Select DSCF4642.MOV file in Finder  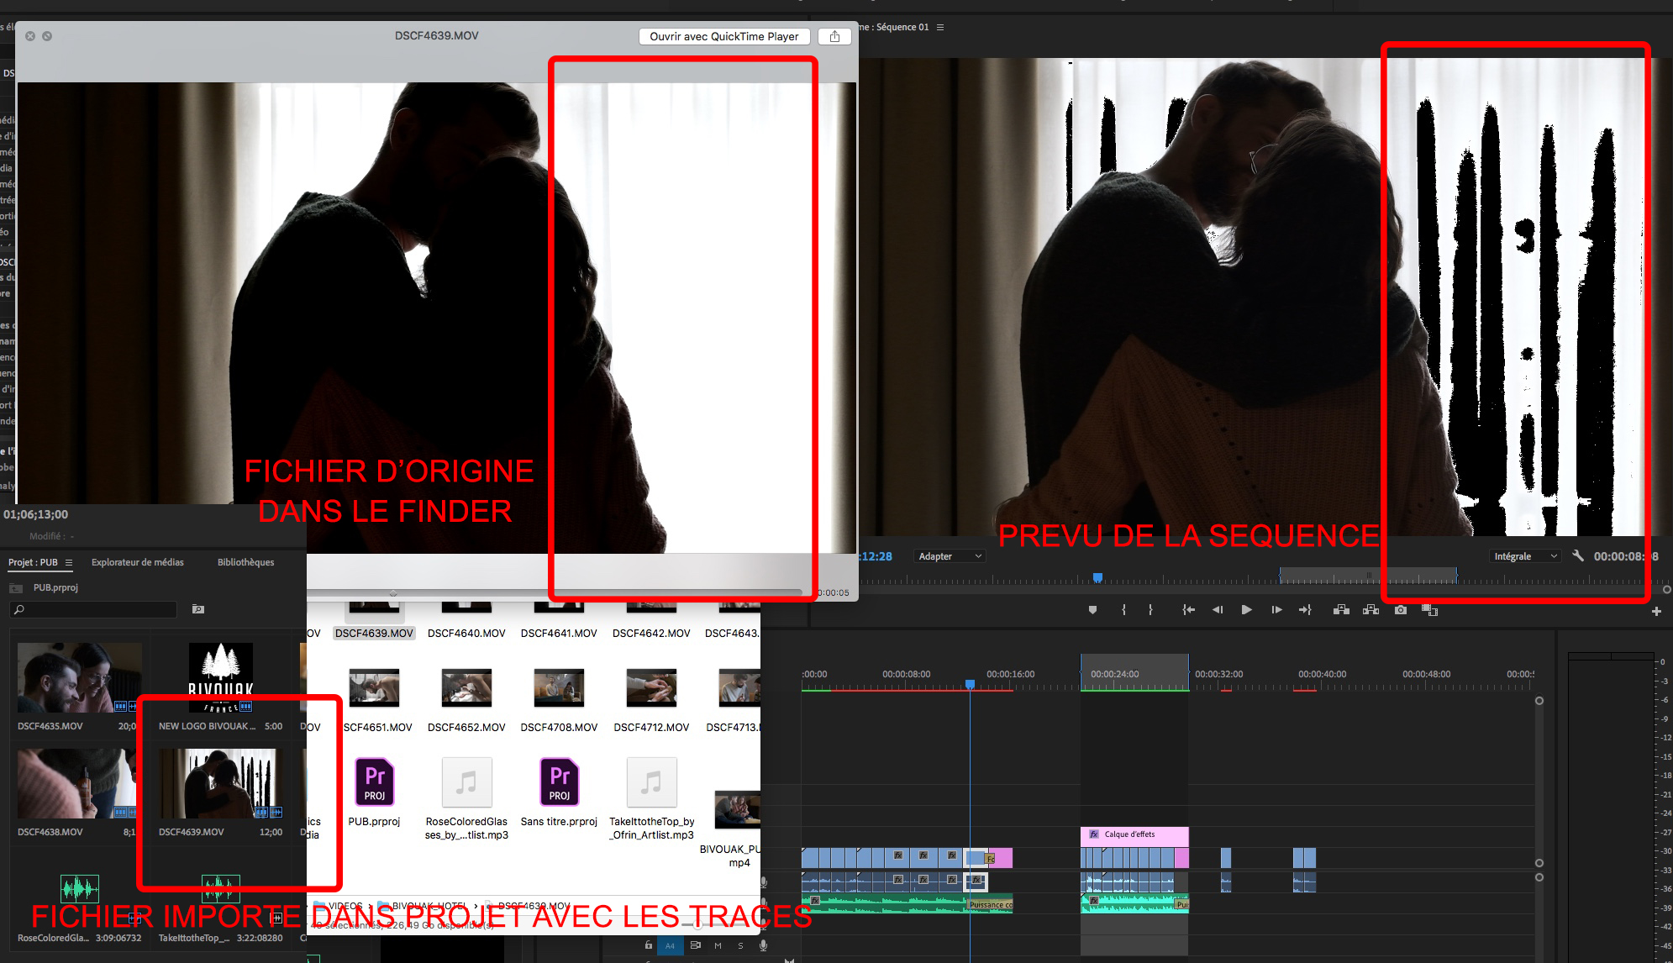pyautogui.click(x=651, y=633)
